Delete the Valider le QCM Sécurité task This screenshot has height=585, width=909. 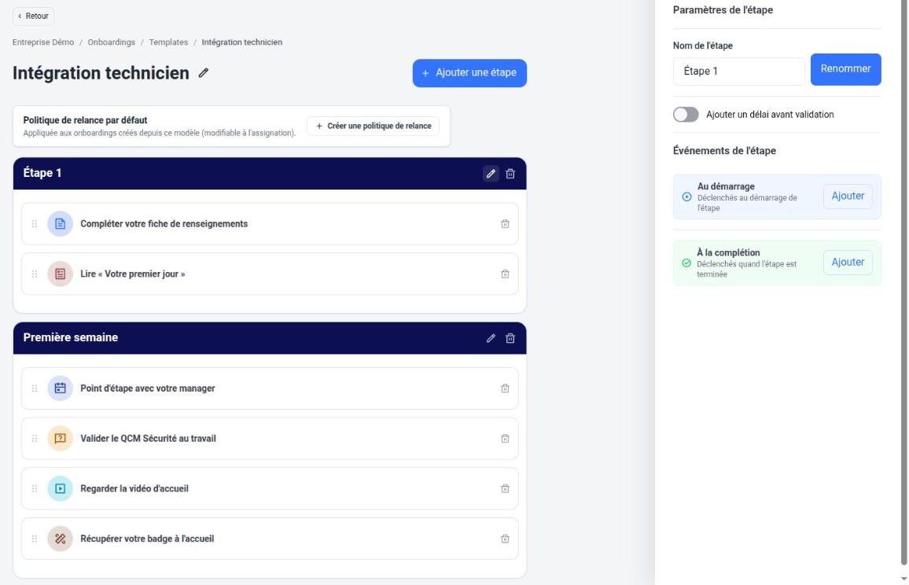coord(505,438)
